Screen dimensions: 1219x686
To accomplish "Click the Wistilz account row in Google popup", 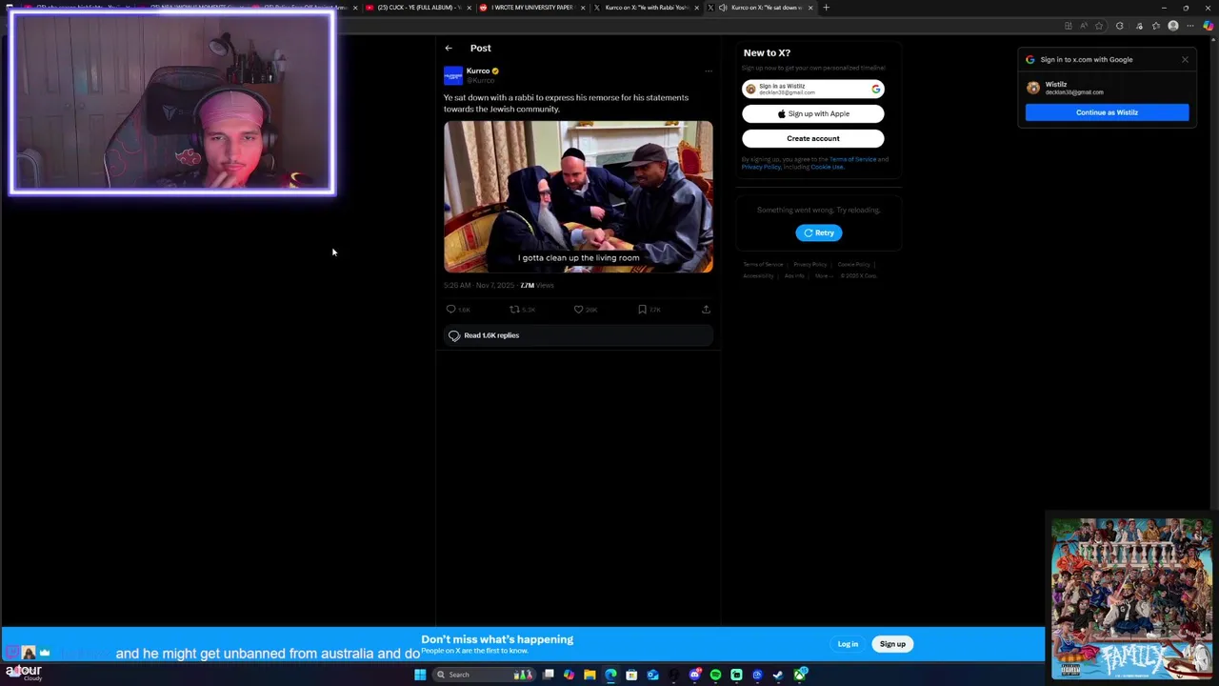I will (x=1107, y=88).
